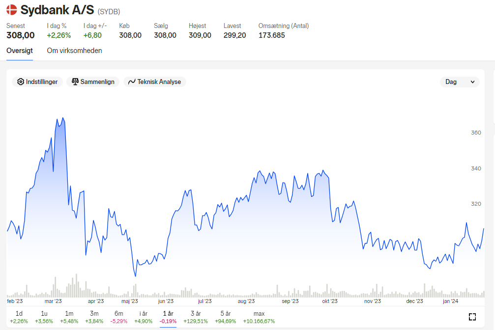Click the price peak in March 2023
495x330 pixels.
[63, 118]
